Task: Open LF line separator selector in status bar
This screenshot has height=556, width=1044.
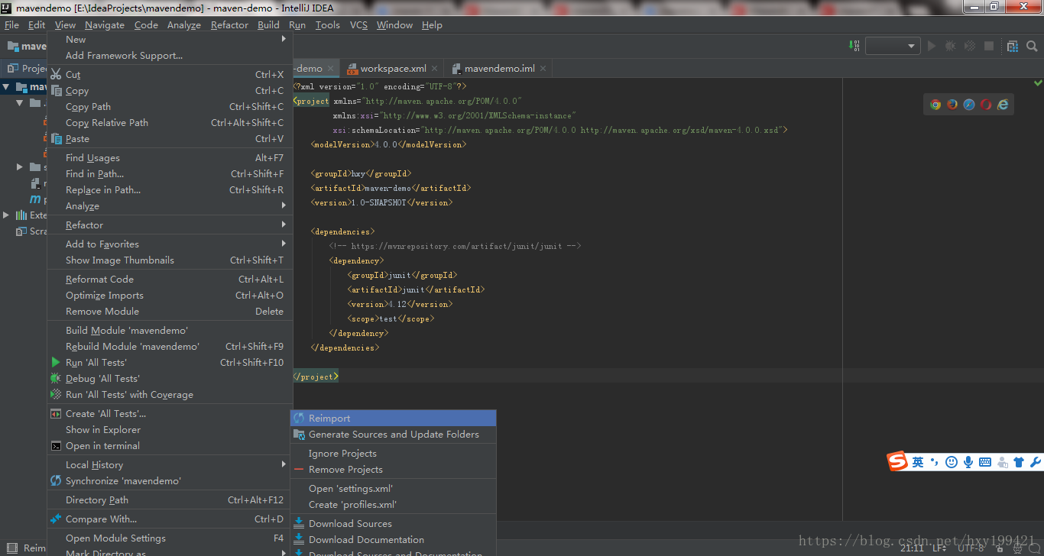Action: pos(939,548)
